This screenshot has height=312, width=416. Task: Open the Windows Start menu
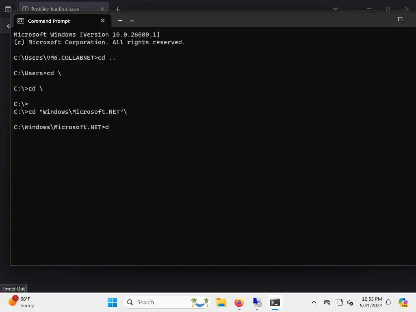112,302
